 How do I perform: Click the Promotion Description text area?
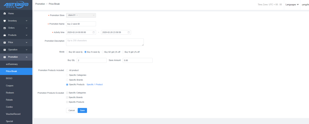pyautogui.click(x=105, y=42)
